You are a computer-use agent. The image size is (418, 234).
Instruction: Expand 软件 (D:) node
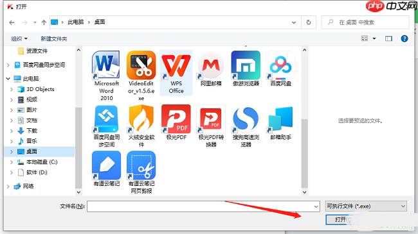pos(12,172)
